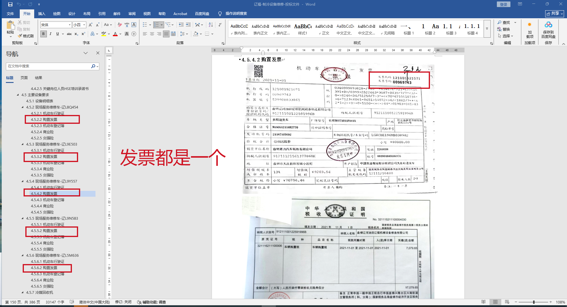Click the 共享 (Share) button

555,14
